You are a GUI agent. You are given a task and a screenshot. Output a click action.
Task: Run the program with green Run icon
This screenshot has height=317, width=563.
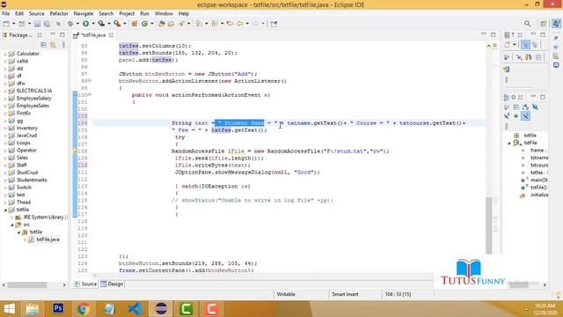click(x=86, y=24)
